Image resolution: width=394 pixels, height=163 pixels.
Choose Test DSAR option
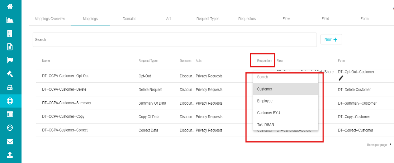pyautogui.click(x=286, y=125)
